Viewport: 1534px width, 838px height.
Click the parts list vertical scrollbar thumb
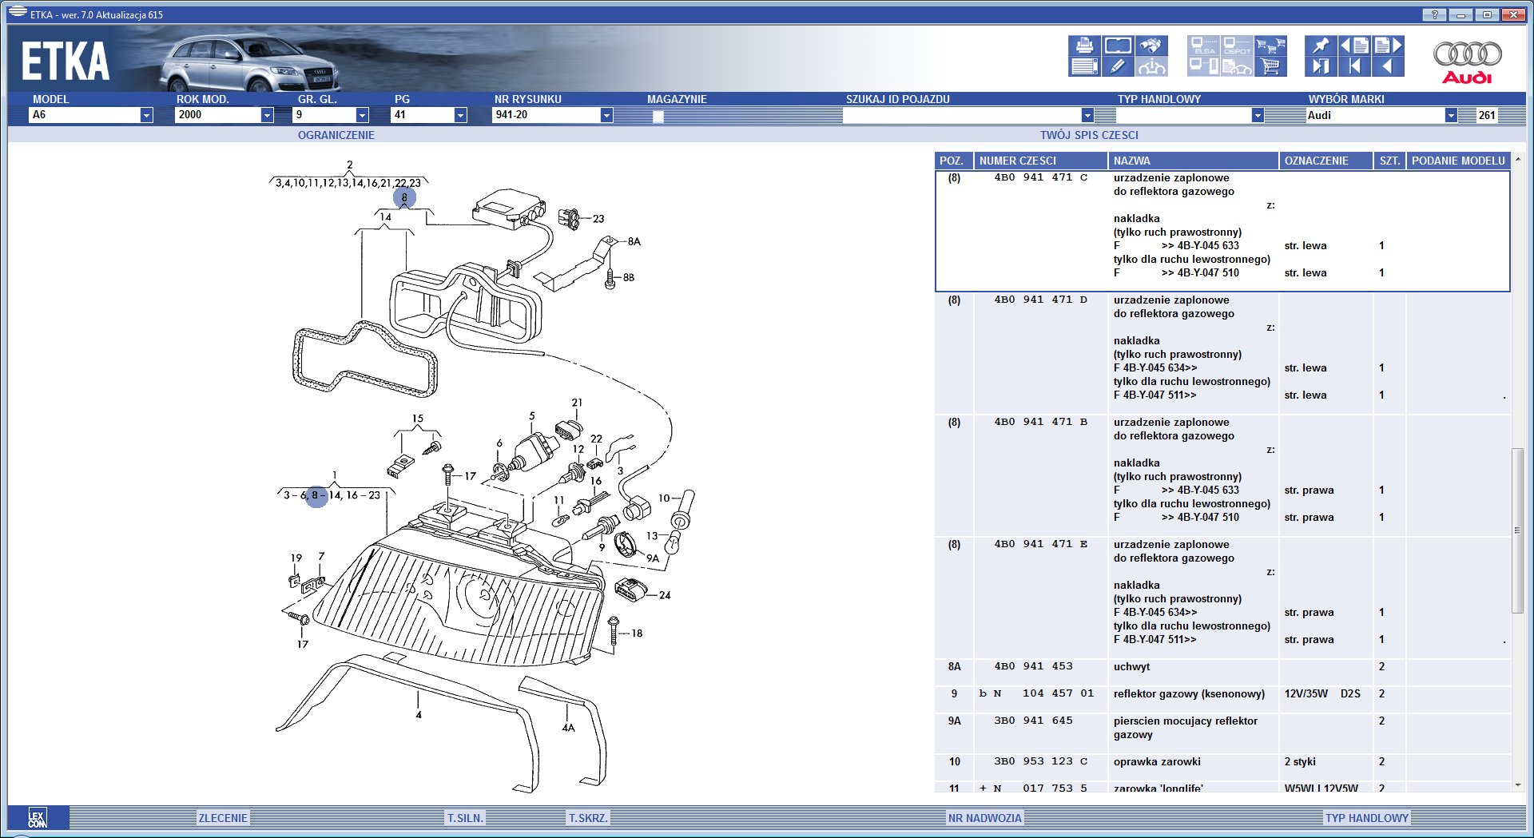click(x=1517, y=530)
